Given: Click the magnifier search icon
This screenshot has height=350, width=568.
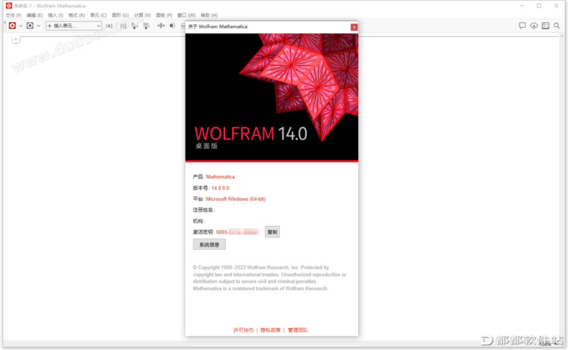Looking at the screenshot, I should click(x=557, y=26).
